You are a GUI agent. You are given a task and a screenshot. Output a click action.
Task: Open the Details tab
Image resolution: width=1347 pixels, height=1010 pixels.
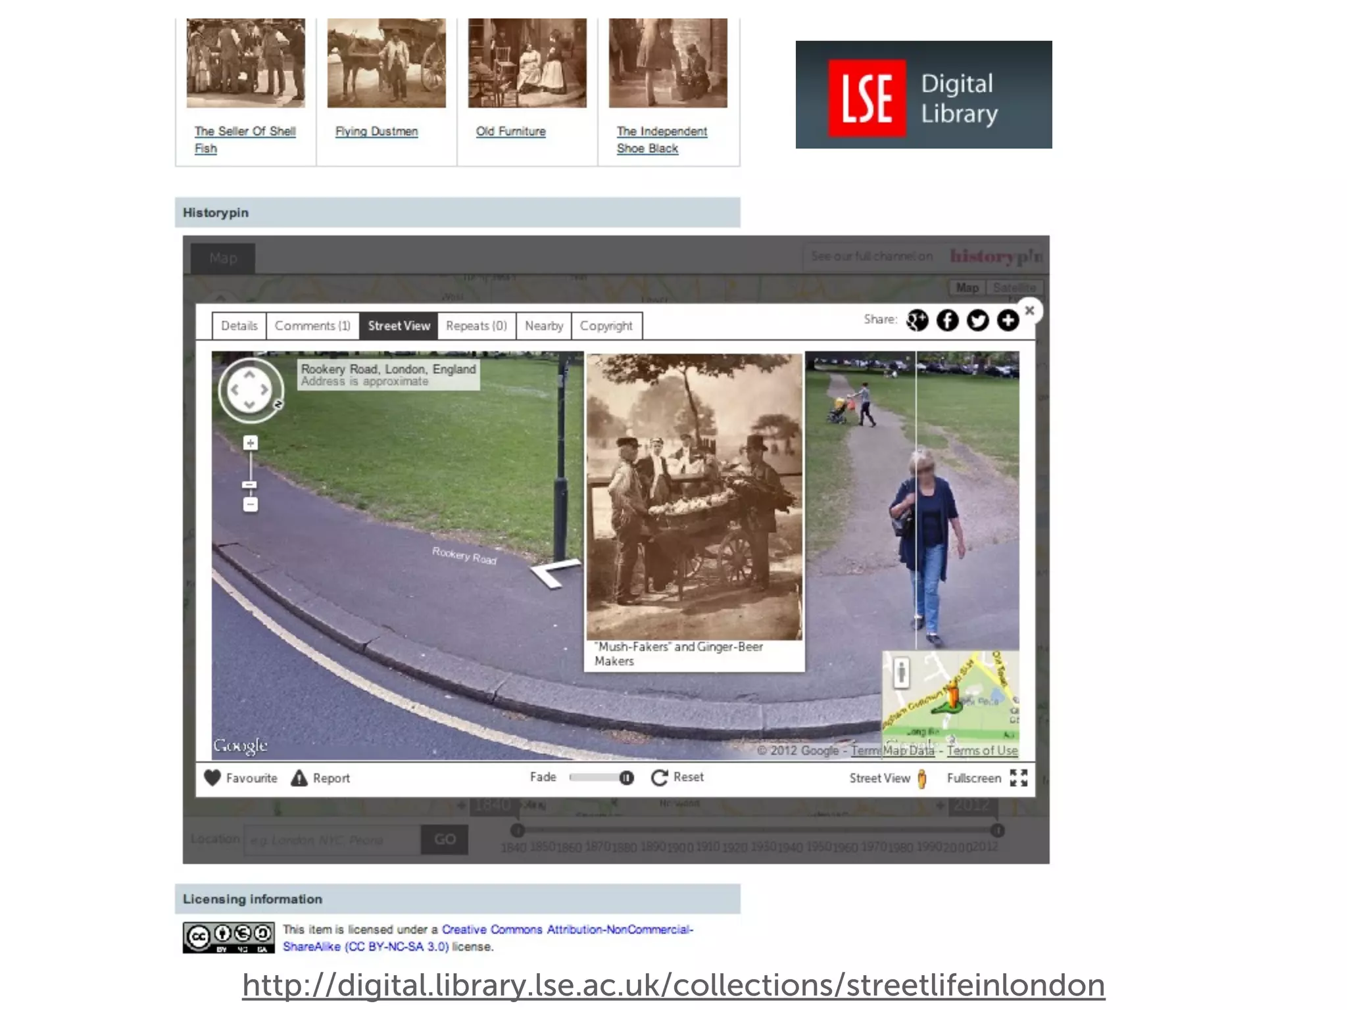(x=239, y=326)
